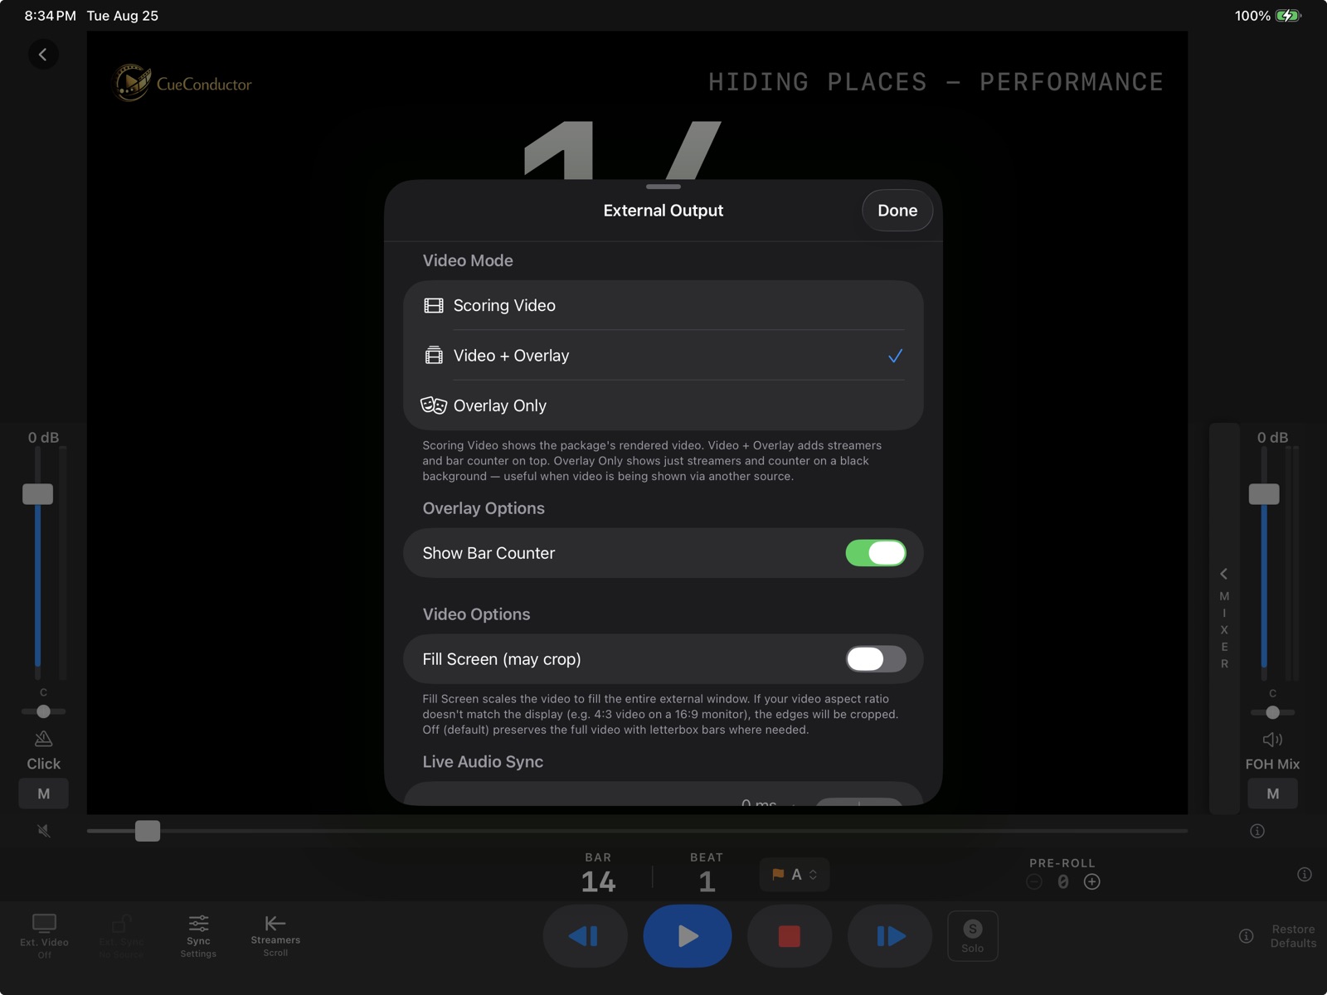Click the Click channel pan knob
Viewport: 1327px width, 995px height.
(44, 711)
